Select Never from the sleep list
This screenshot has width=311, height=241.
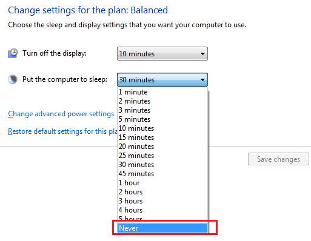162,228
